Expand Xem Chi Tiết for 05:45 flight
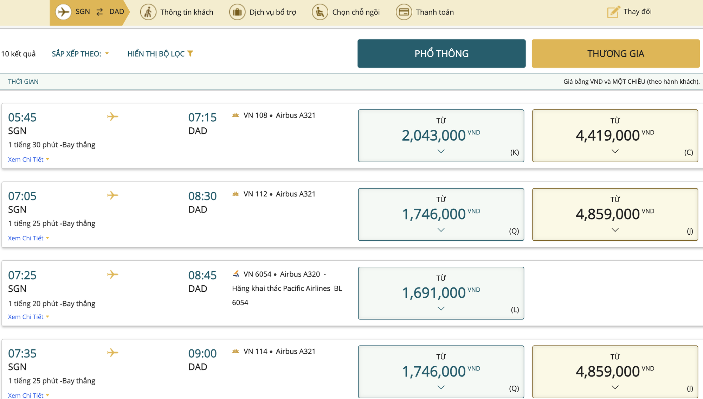Viewport: 703px width, 399px height. (28, 159)
